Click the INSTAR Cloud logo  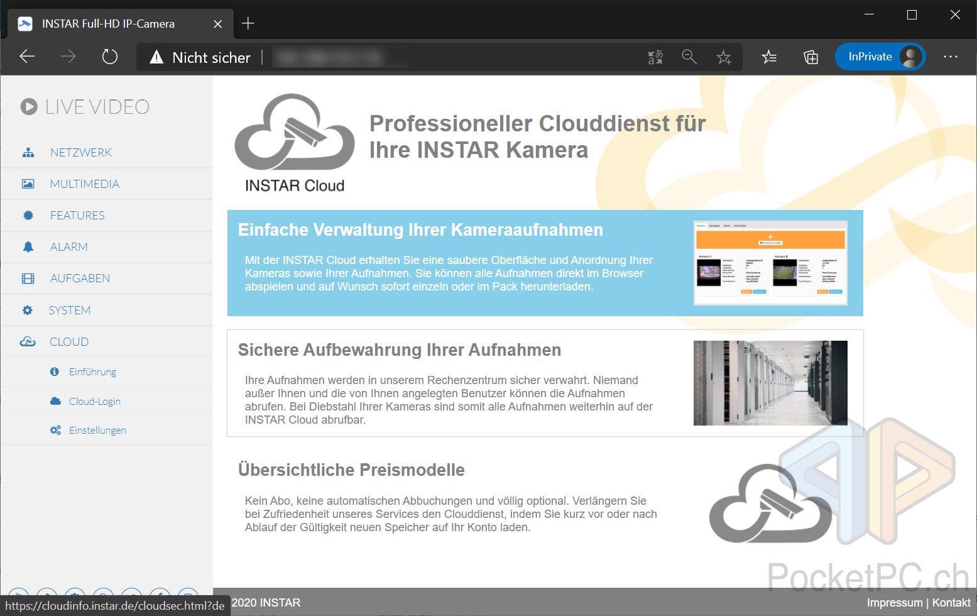pos(295,143)
